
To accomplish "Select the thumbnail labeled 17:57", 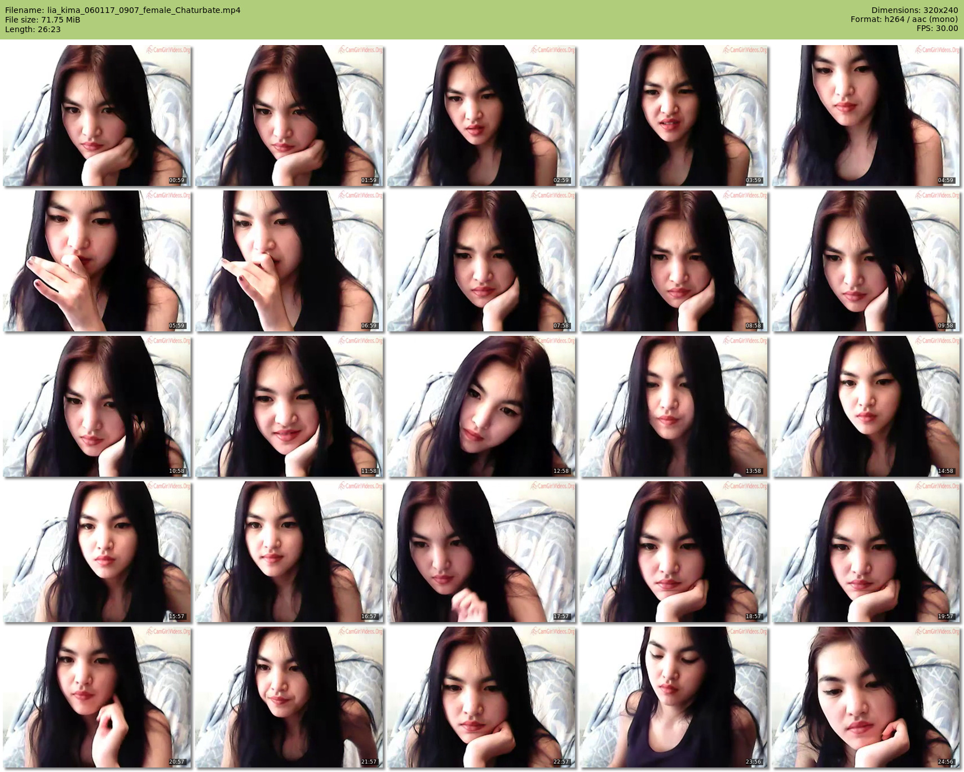I will tap(481, 552).
